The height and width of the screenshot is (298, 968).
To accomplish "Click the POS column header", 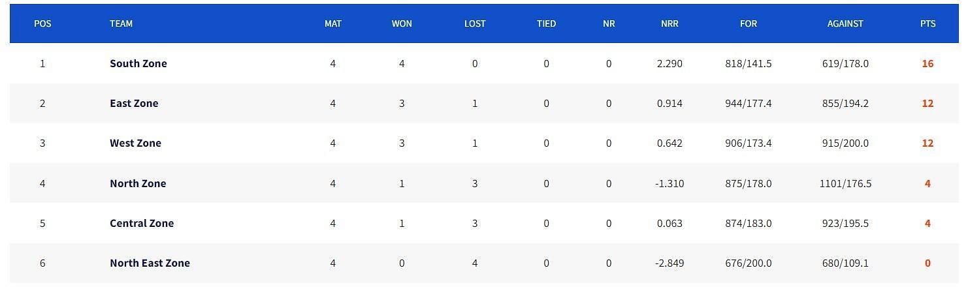I will click(x=42, y=23).
